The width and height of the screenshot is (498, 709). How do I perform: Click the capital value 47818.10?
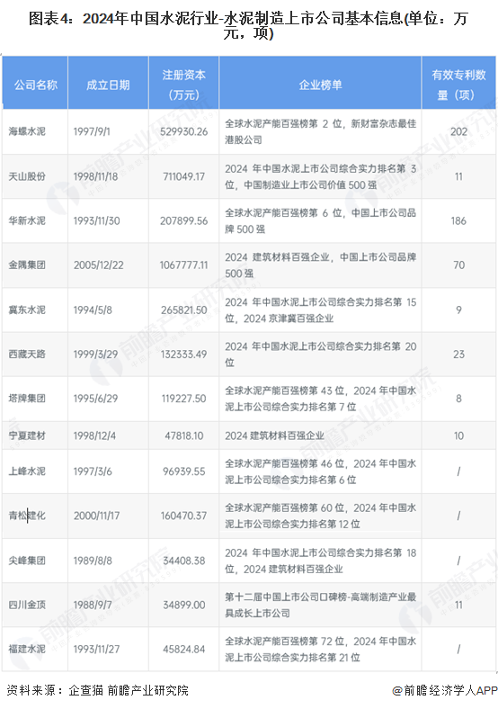point(183,435)
